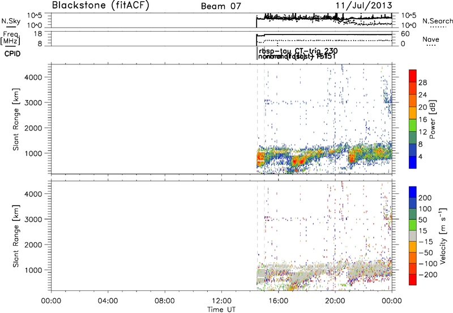Click the "Power [dB]" color bar label
The image size is (453, 313).
click(432, 119)
